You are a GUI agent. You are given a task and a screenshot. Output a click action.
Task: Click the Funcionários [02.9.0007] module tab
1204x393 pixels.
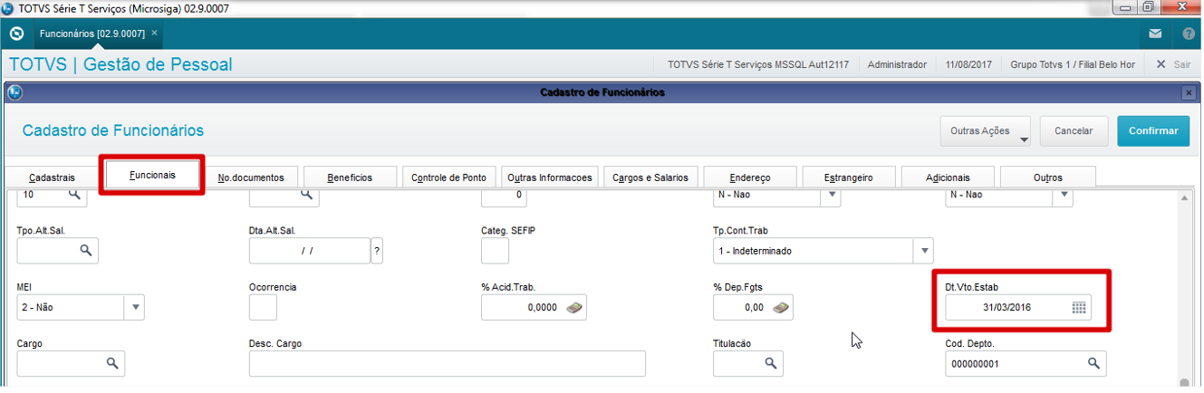(x=92, y=33)
